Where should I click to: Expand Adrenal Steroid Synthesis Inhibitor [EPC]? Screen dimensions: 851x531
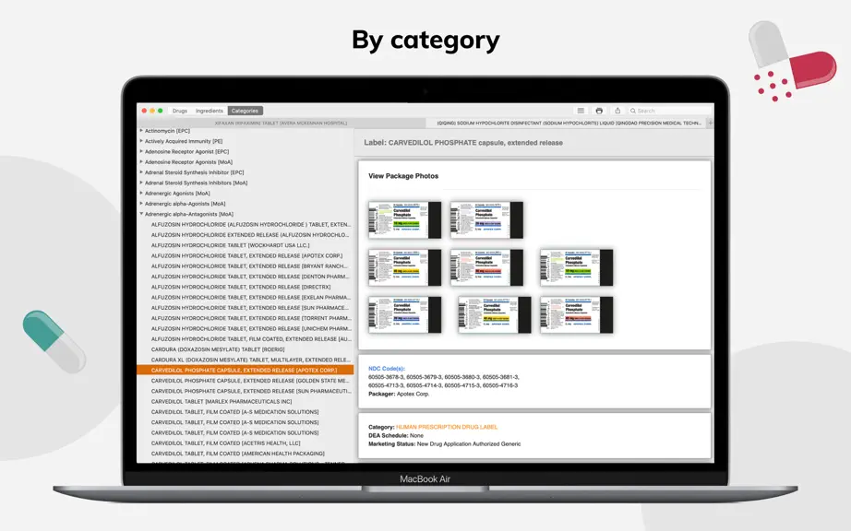point(141,171)
